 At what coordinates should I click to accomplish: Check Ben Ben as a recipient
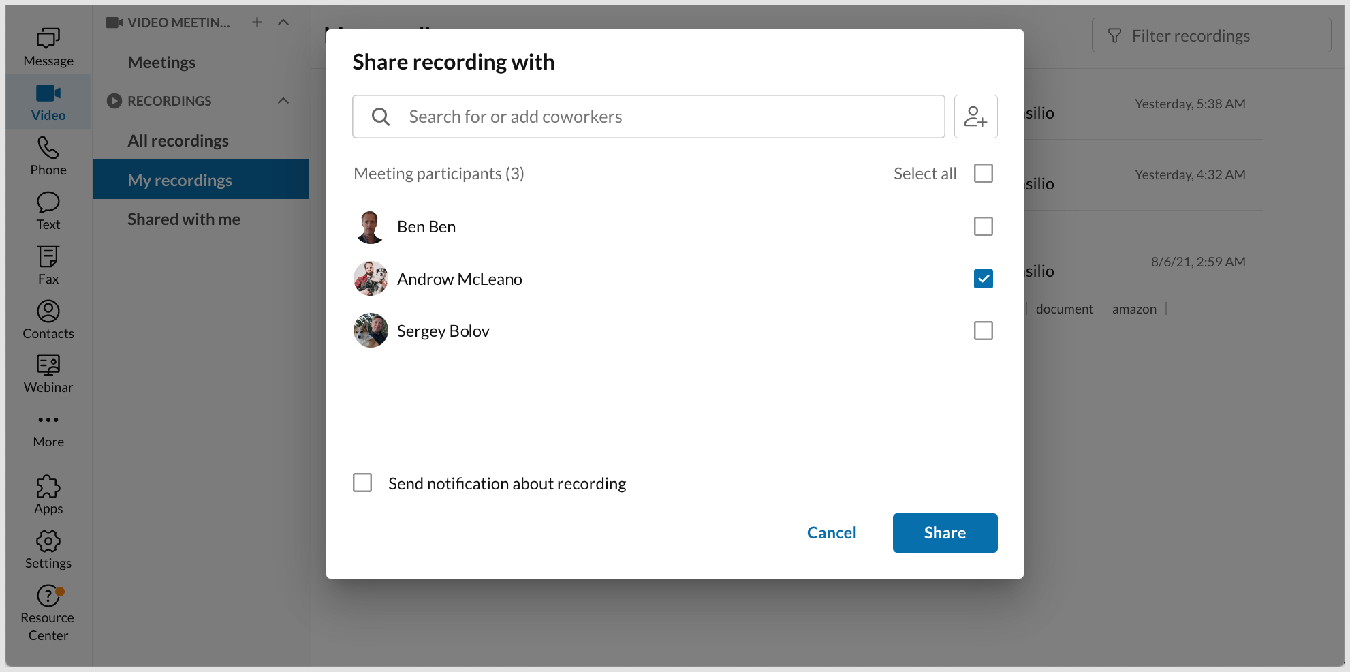[983, 226]
